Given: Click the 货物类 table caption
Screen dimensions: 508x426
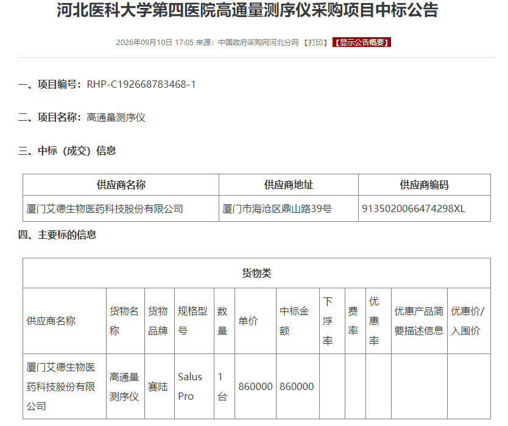Looking at the screenshot, I should click(x=256, y=273).
